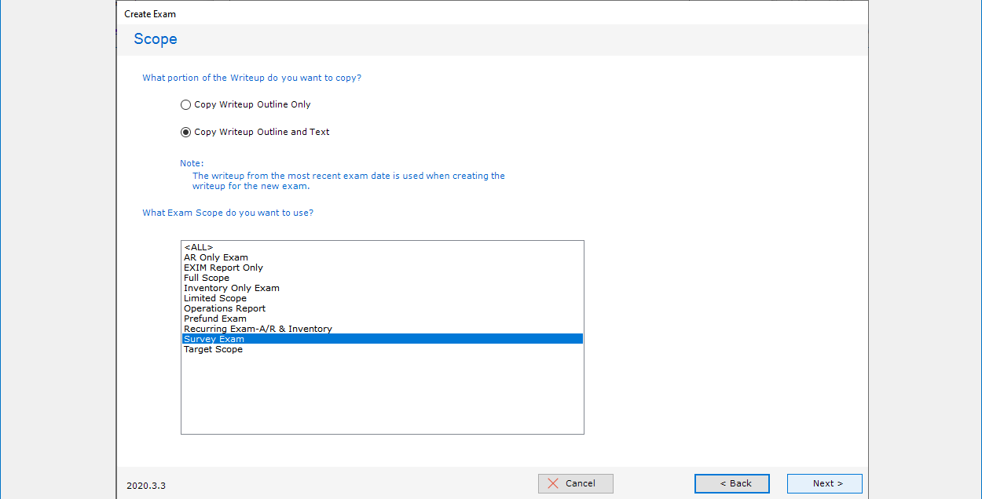Select EXIM Report Only scope
The width and height of the screenshot is (982, 499).
[x=223, y=268]
